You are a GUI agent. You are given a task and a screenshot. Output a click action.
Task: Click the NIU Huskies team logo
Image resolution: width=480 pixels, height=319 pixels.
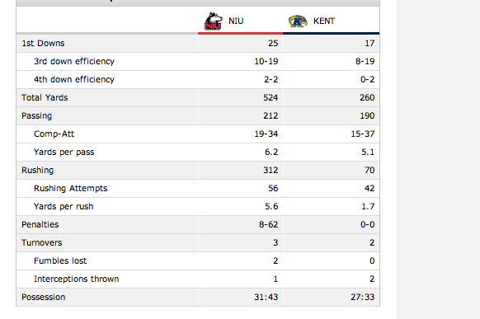click(x=213, y=21)
